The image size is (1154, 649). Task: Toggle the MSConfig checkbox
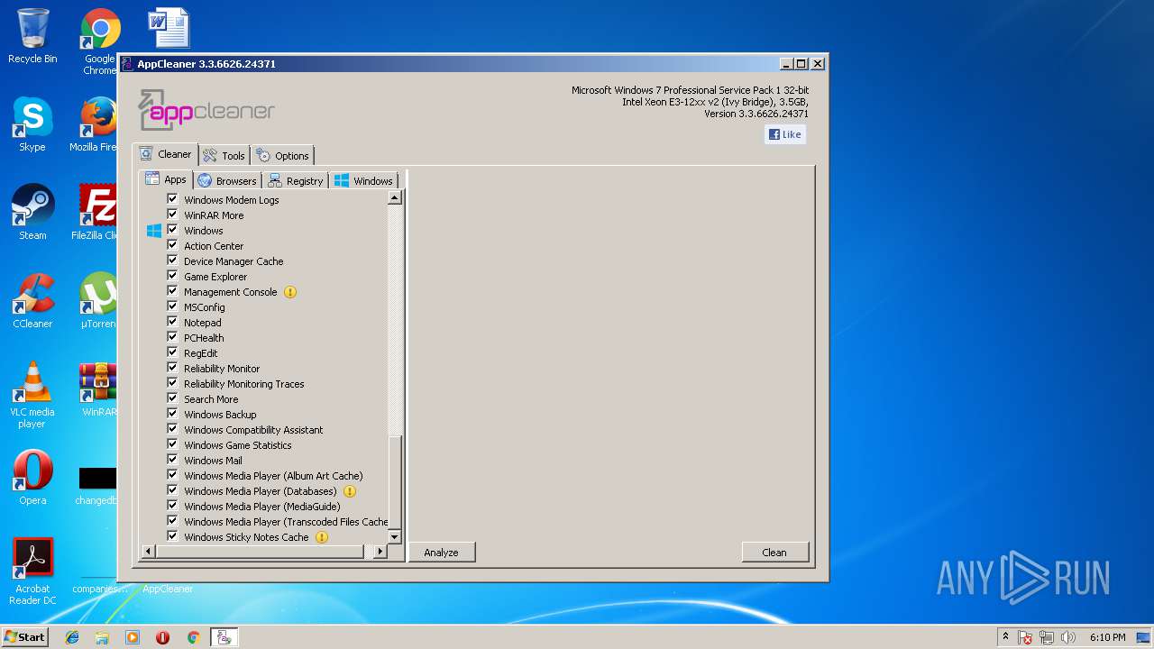pyautogui.click(x=172, y=306)
